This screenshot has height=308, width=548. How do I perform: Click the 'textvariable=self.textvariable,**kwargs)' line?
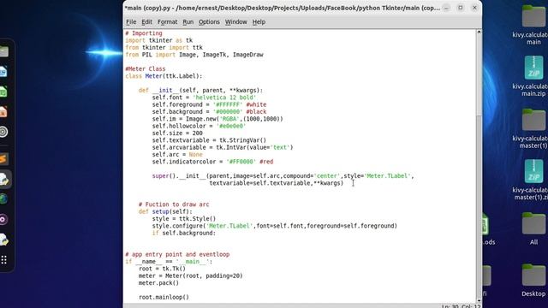tap(276, 183)
